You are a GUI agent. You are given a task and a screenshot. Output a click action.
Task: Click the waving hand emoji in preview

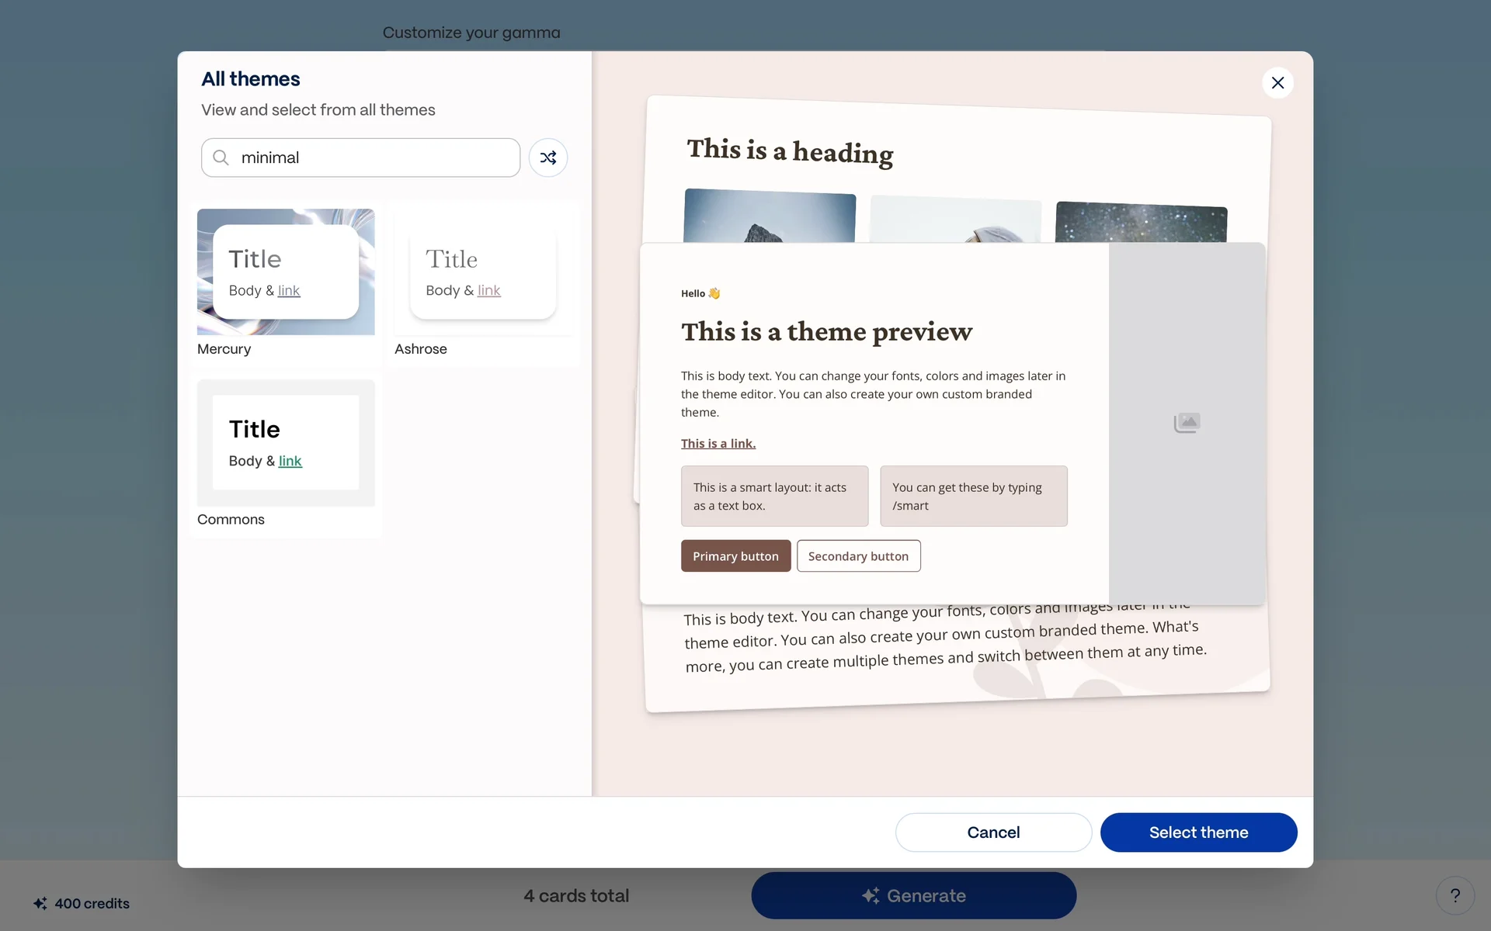click(x=714, y=293)
